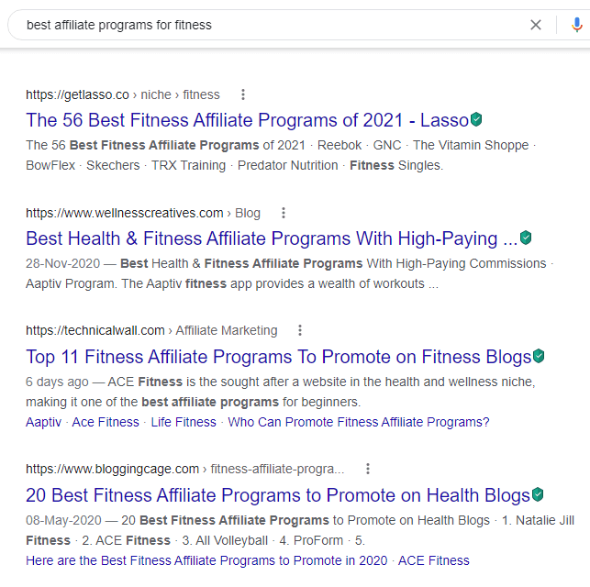
Task: Open Top 11 Fitness Affiliate Programs link
Action: [278, 357]
